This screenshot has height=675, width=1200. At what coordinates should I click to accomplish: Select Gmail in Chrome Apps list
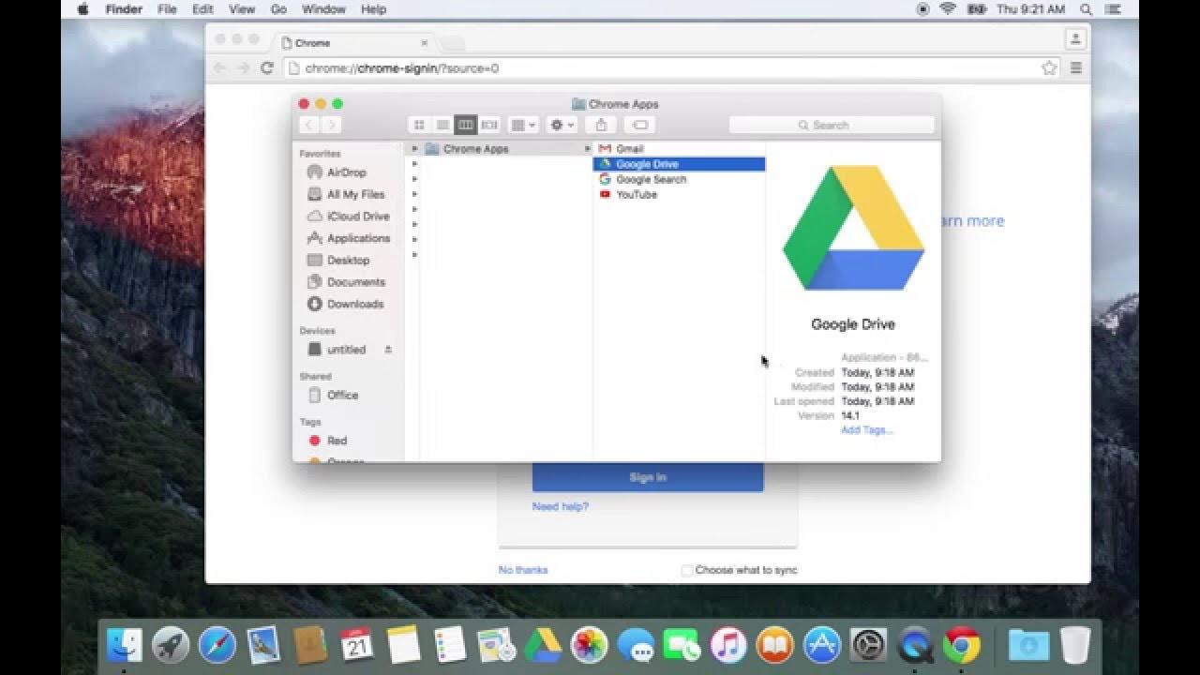tap(679, 149)
